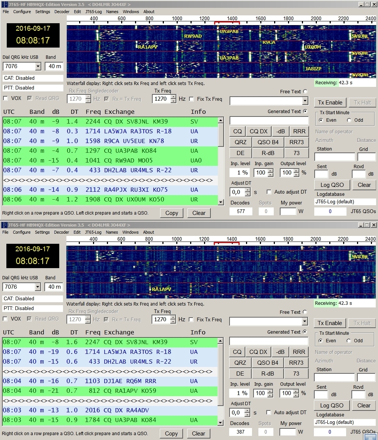Open the JT65-Log menu in top window
Image resolution: width=378 pixels, height=440 pixels.
(x=93, y=12)
